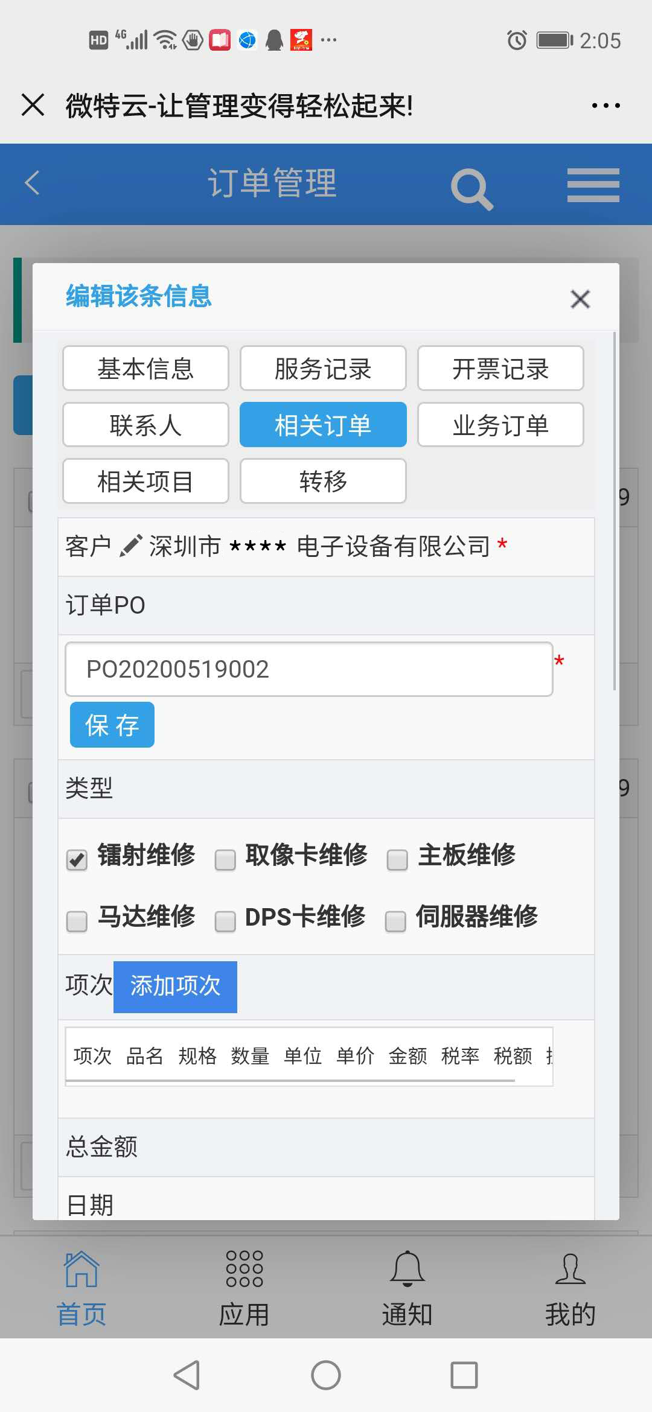Open the three-dot webview options

[x=606, y=106]
